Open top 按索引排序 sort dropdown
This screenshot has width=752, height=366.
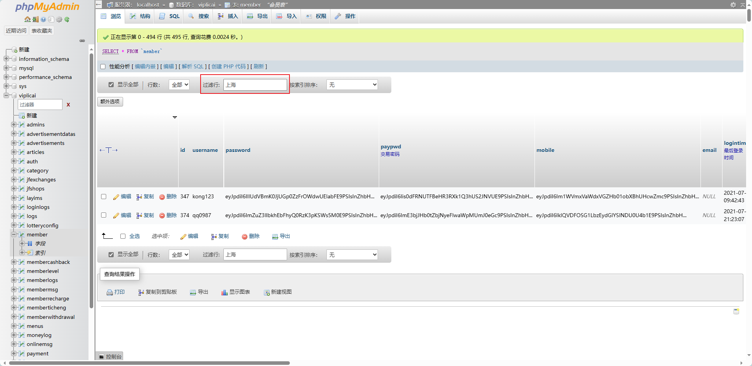pos(352,84)
